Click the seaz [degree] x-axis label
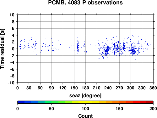 coord(85,96)
